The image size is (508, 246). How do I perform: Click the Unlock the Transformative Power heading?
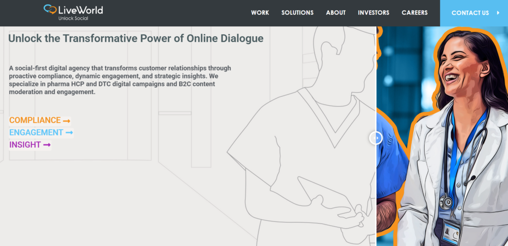tap(136, 38)
